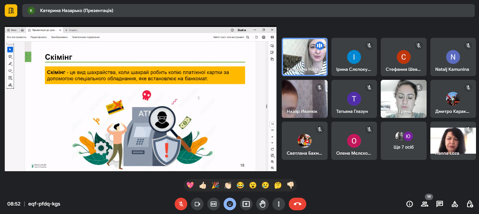The height and width of the screenshot is (214, 479).
Task: Open the chat panel
Action: (x=440, y=204)
